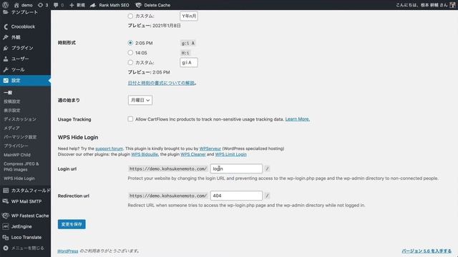Click WP Mail SMTP envelope icon
This screenshot has width=458, height=257.
(x=6, y=201)
